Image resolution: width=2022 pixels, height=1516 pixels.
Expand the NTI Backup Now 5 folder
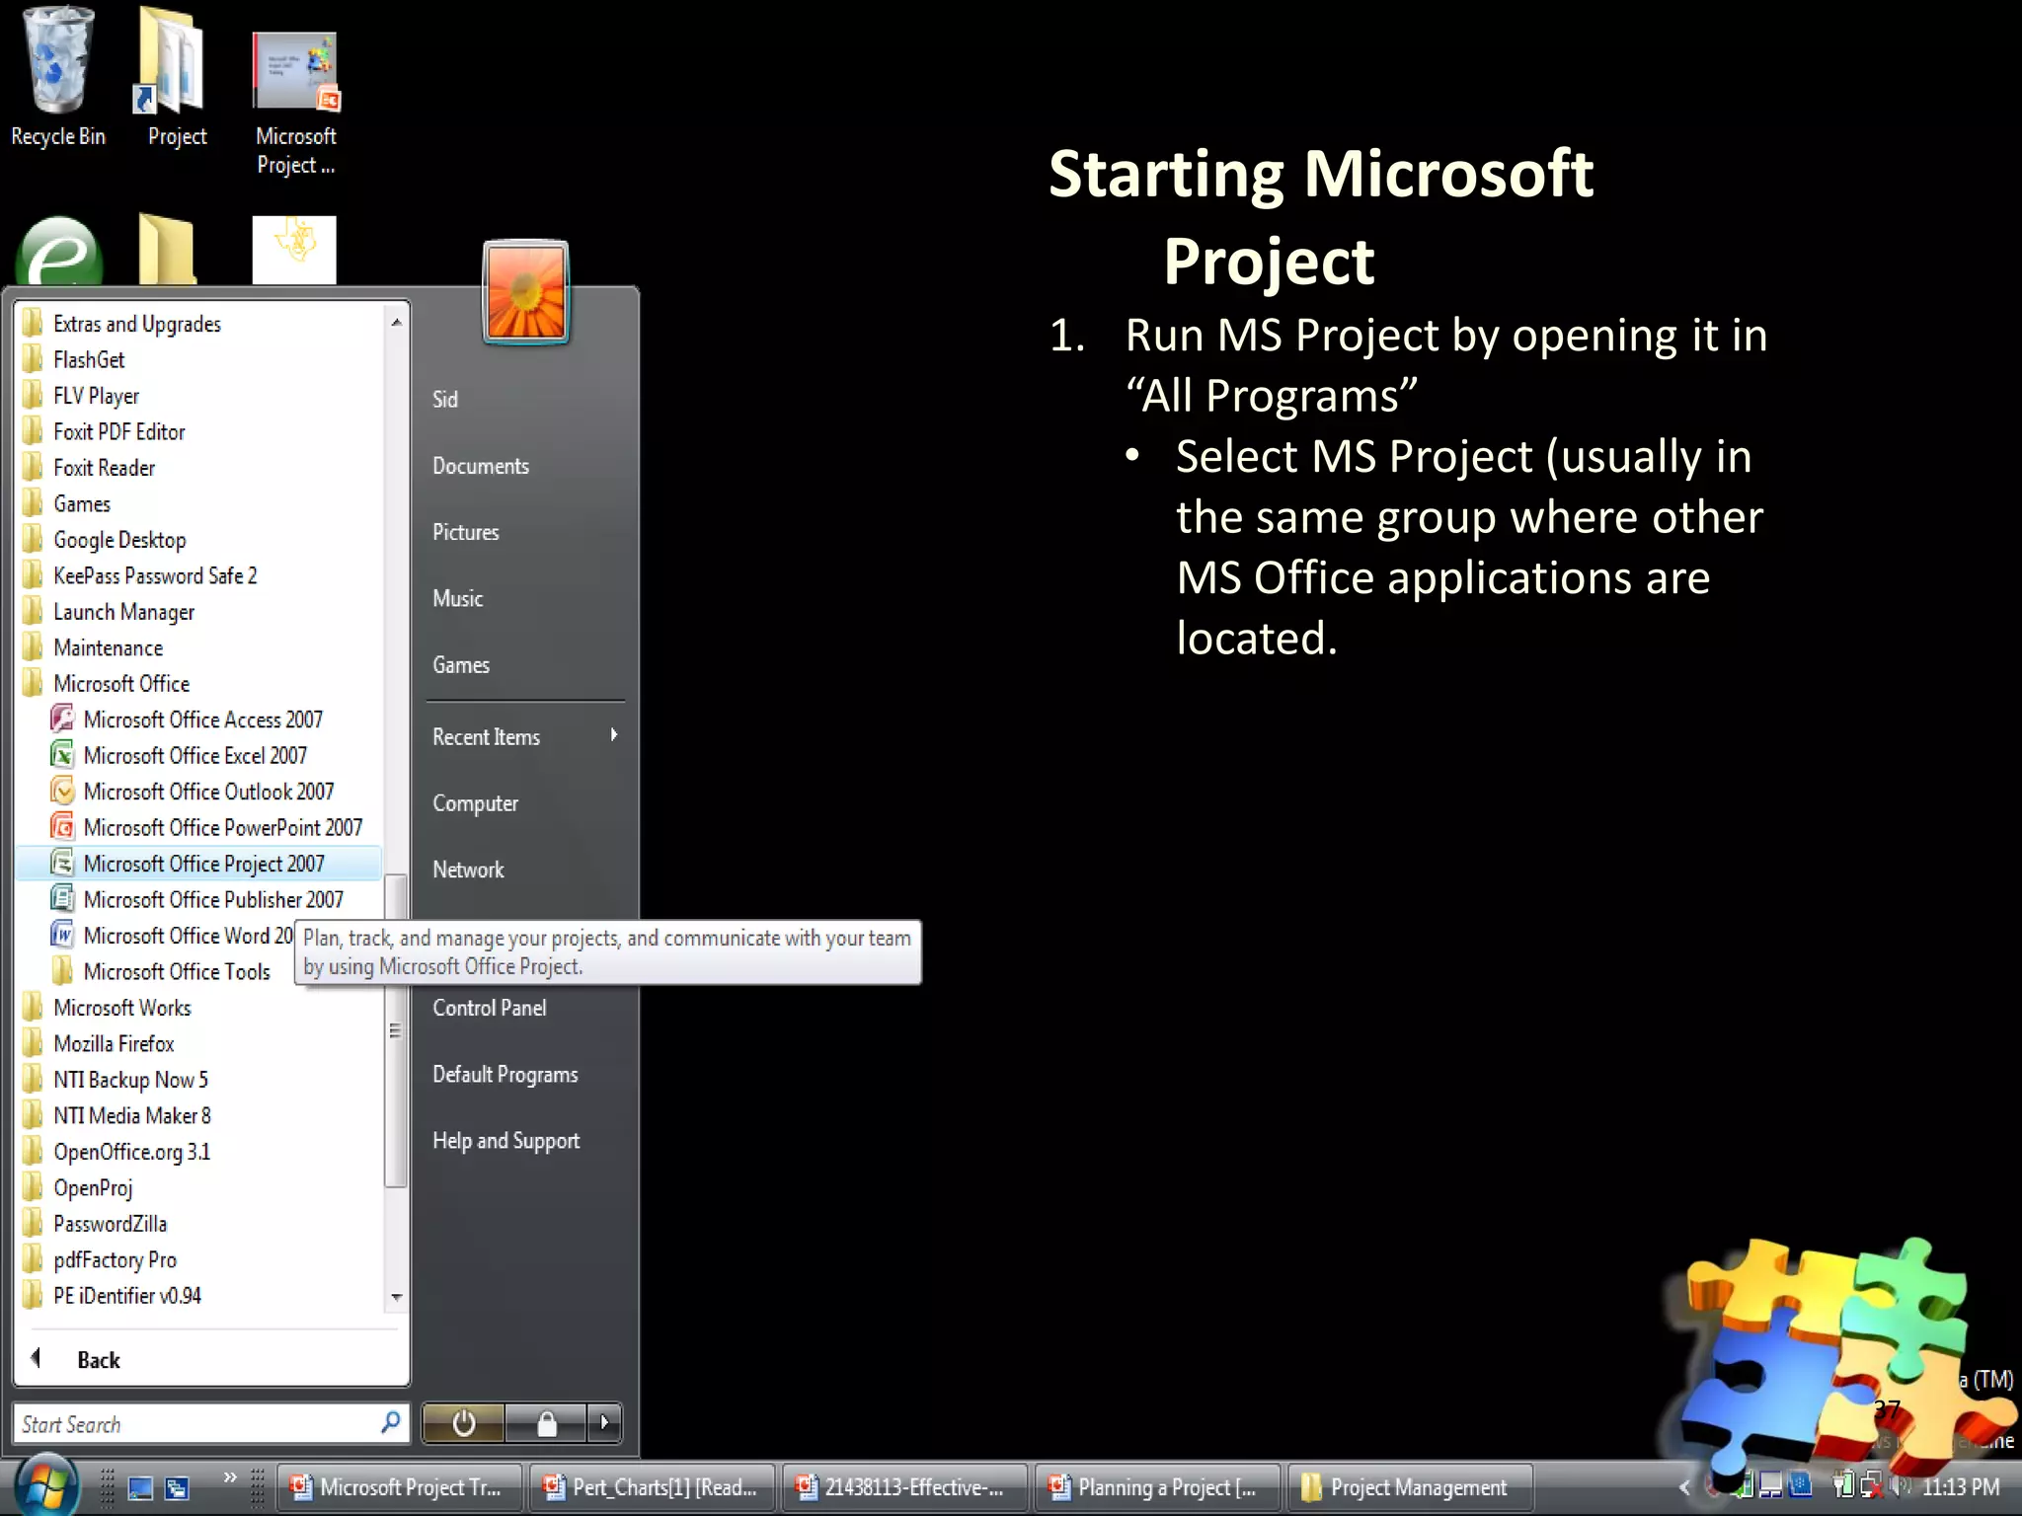point(116,1080)
